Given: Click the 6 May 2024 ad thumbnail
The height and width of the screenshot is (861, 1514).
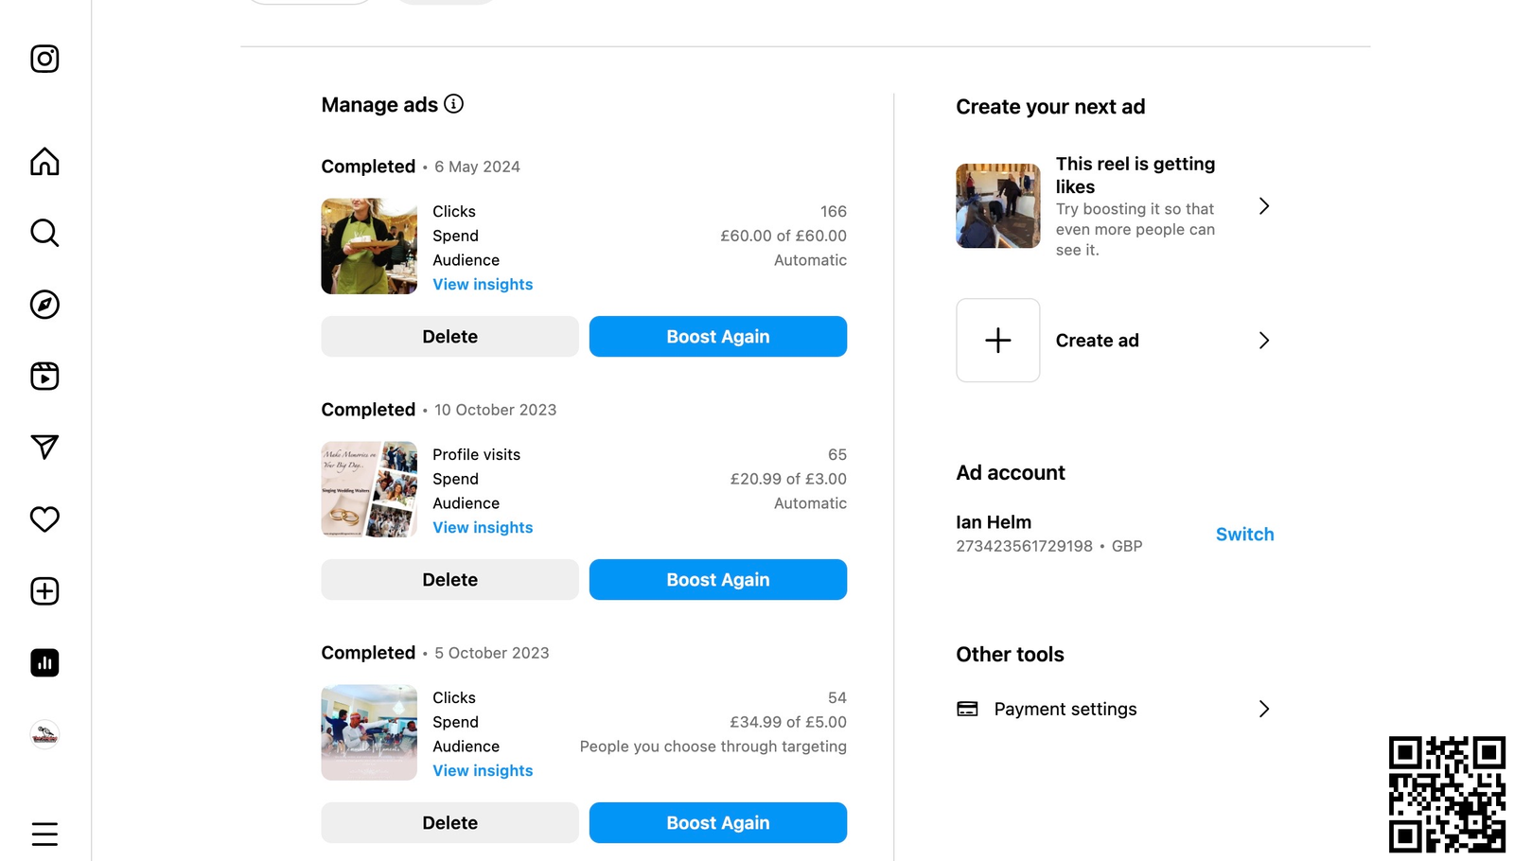Looking at the screenshot, I should (369, 246).
